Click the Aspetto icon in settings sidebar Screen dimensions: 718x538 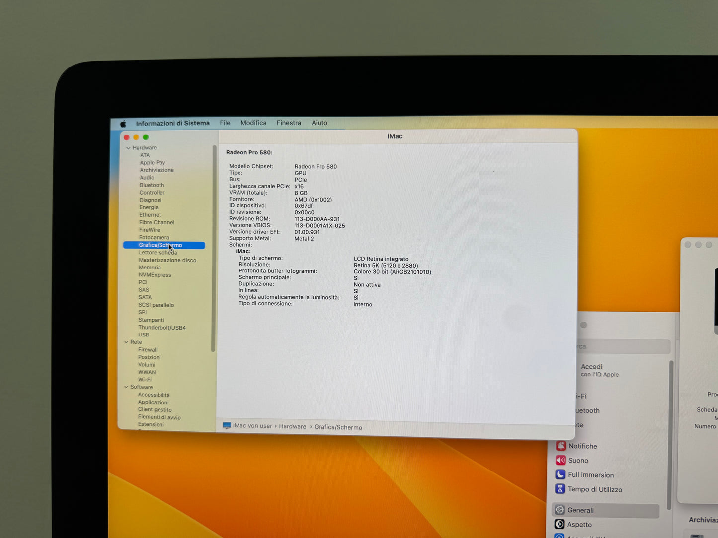tap(559, 524)
